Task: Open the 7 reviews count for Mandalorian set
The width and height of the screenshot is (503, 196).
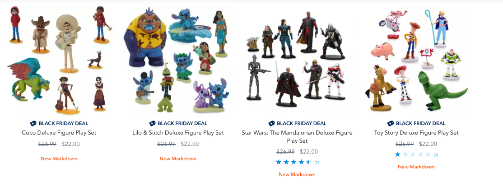Action: coord(317,163)
